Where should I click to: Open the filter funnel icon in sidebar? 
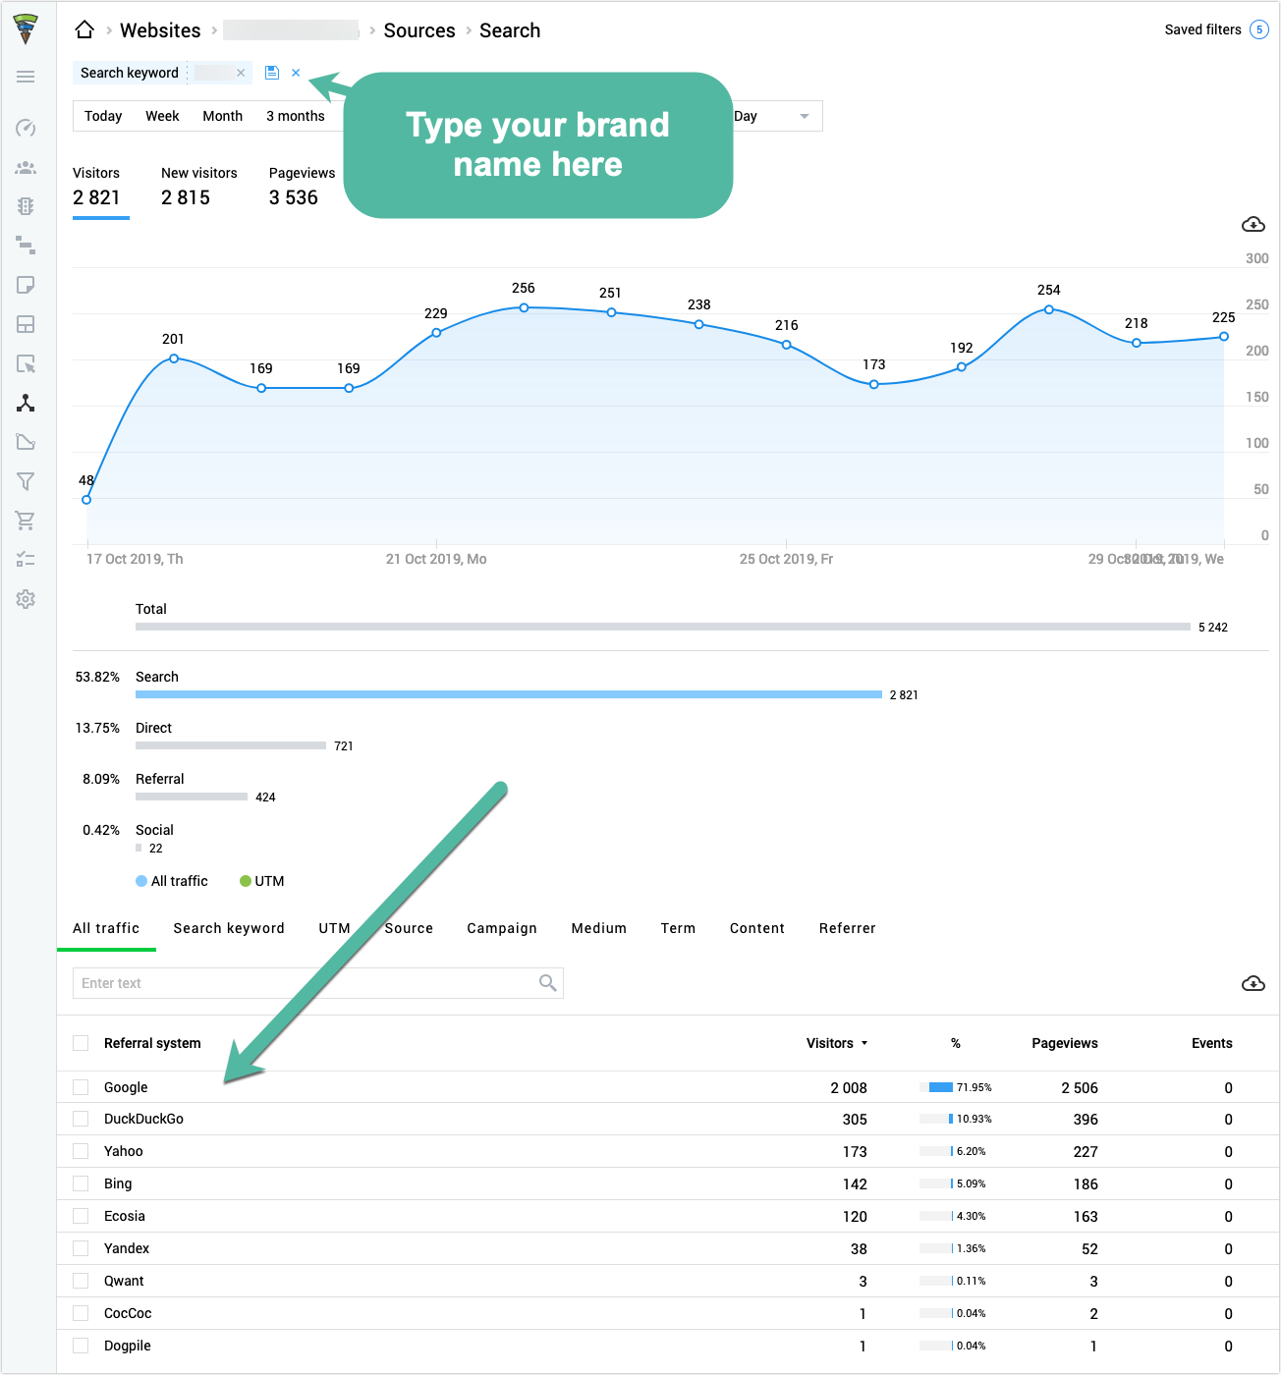(26, 481)
